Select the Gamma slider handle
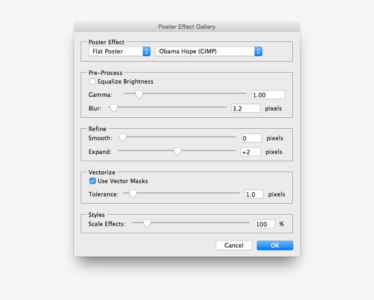Image resolution: width=374 pixels, height=300 pixels. (x=139, y=94)
